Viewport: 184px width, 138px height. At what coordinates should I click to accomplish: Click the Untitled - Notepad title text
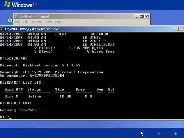(x=34, y=16)
